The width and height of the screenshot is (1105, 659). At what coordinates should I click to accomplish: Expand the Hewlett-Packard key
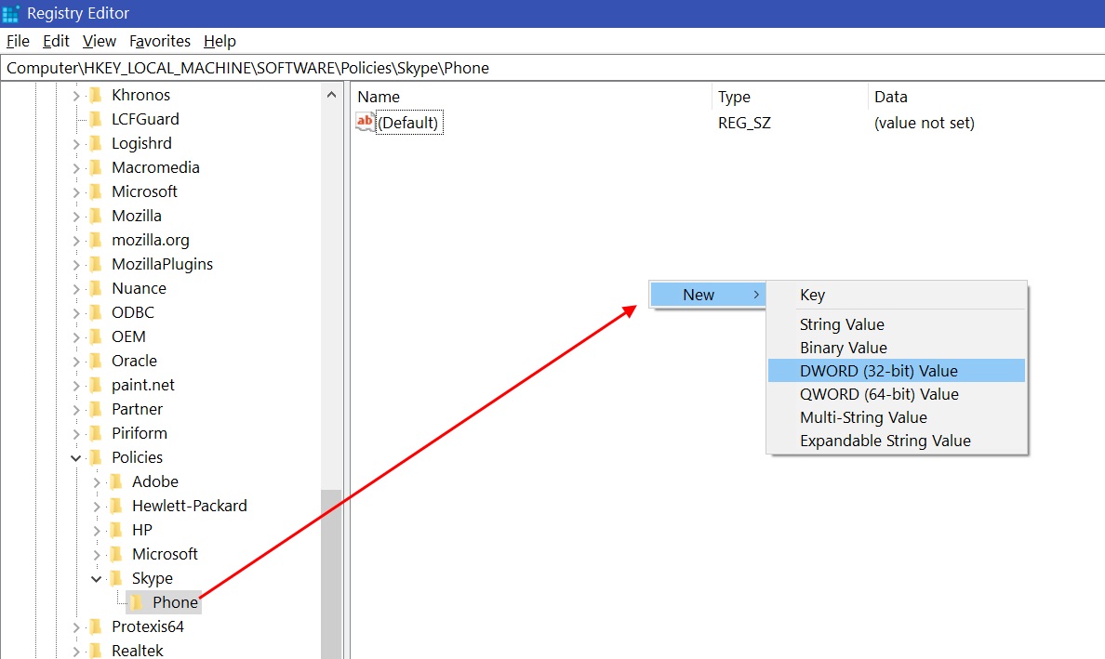pyautogui.click(x=97, y=506)
